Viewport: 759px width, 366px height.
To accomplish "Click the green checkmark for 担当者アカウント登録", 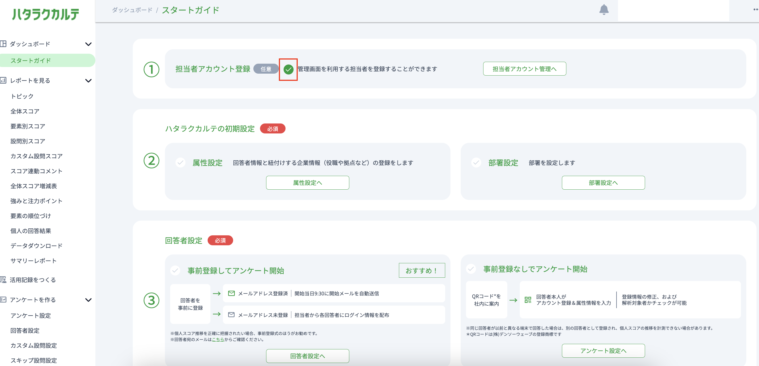I will (x=288, y=69).
